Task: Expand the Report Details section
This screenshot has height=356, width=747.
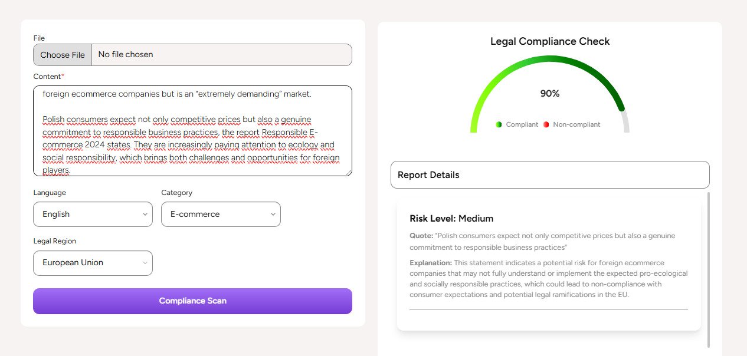Action: pyautogui.click(x=550, y=175)
